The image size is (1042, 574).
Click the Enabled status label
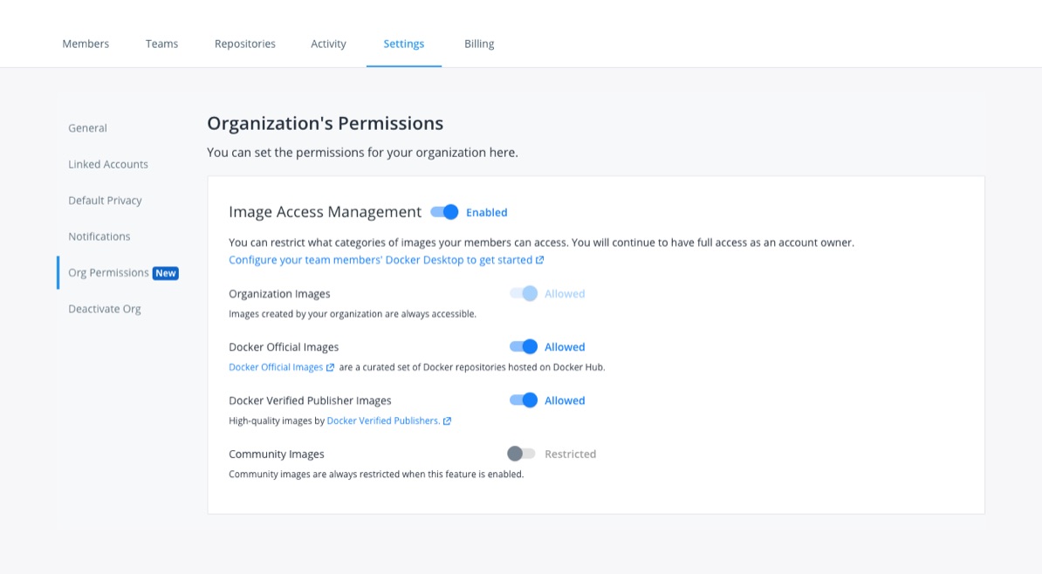486,213
